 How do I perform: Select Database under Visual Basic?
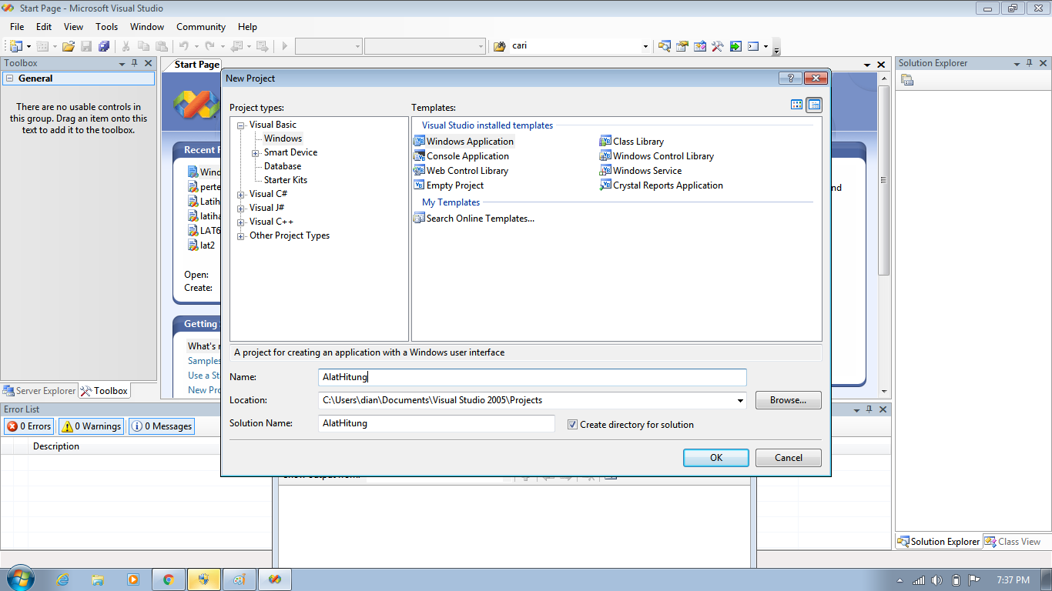(283, 166)
